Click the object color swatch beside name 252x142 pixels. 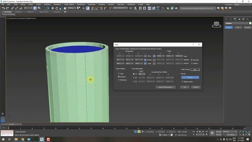tap(250, 23)
